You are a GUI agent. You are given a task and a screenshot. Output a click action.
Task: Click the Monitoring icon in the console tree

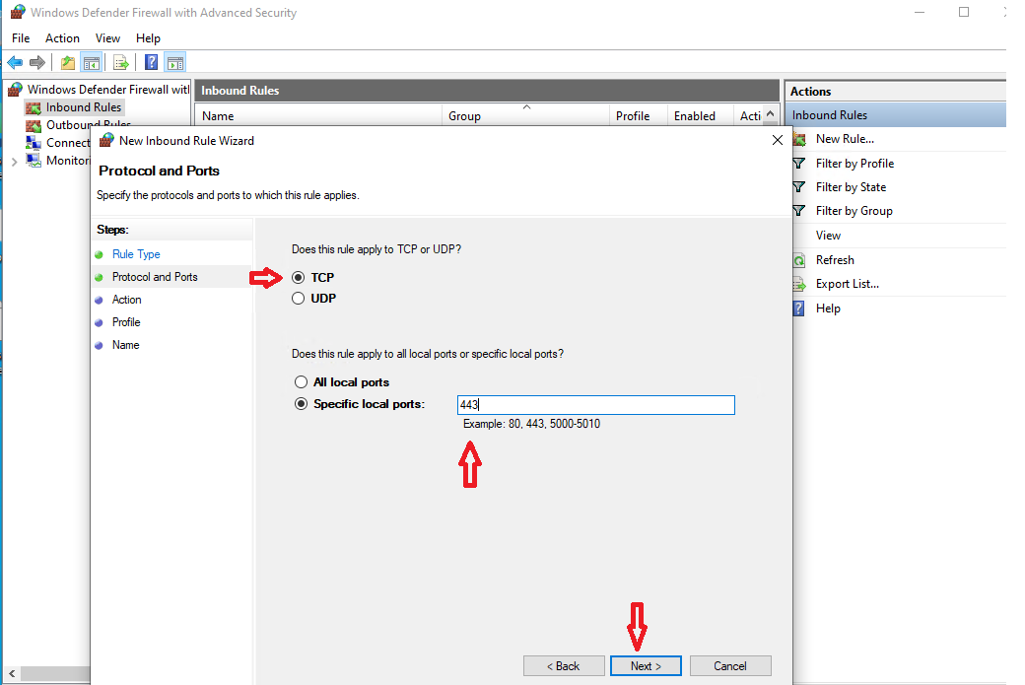34,160
